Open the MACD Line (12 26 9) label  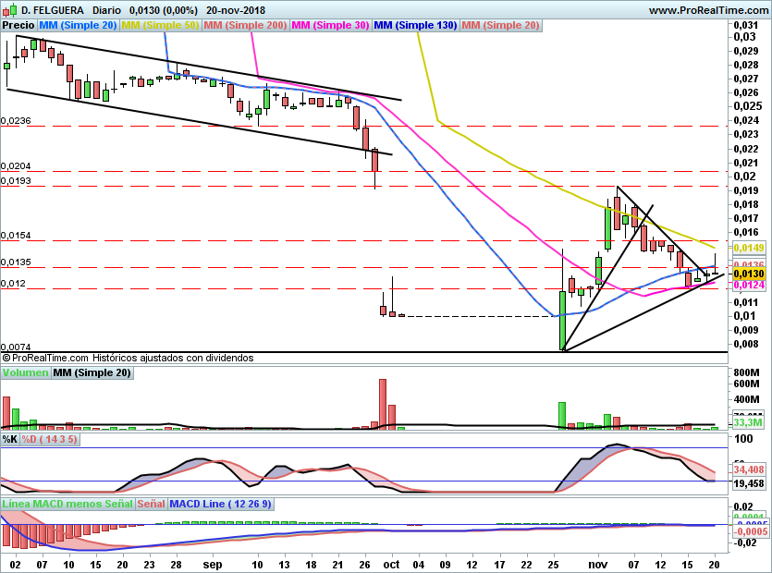(219, 505)
